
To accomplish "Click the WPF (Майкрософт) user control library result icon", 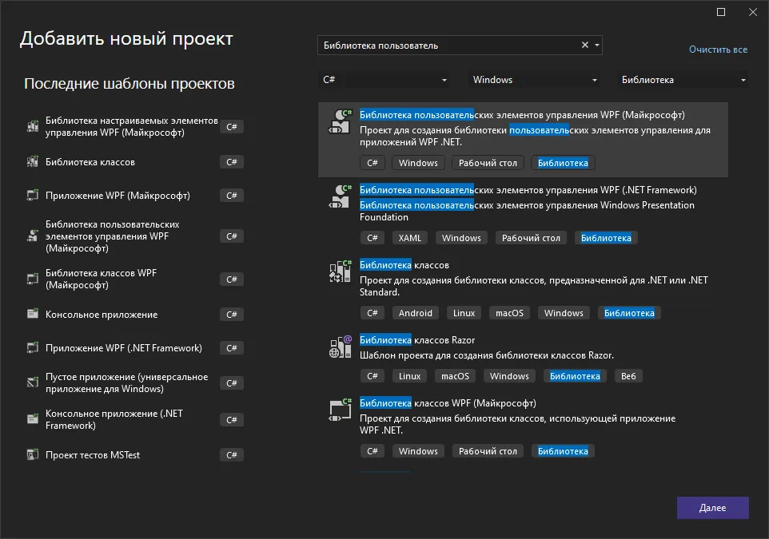I will [x=340, y=121].
